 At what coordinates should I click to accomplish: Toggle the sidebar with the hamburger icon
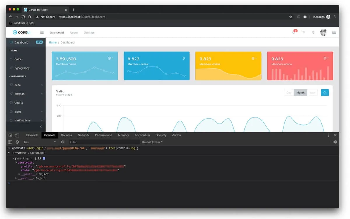click(42, 32)
